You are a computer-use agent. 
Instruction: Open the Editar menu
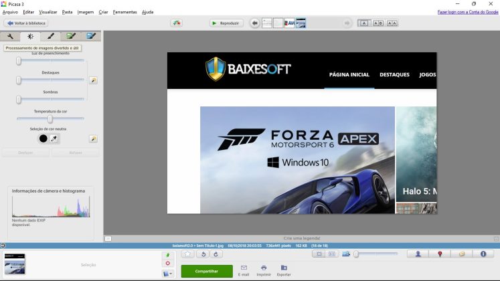(x=28, y=12)
